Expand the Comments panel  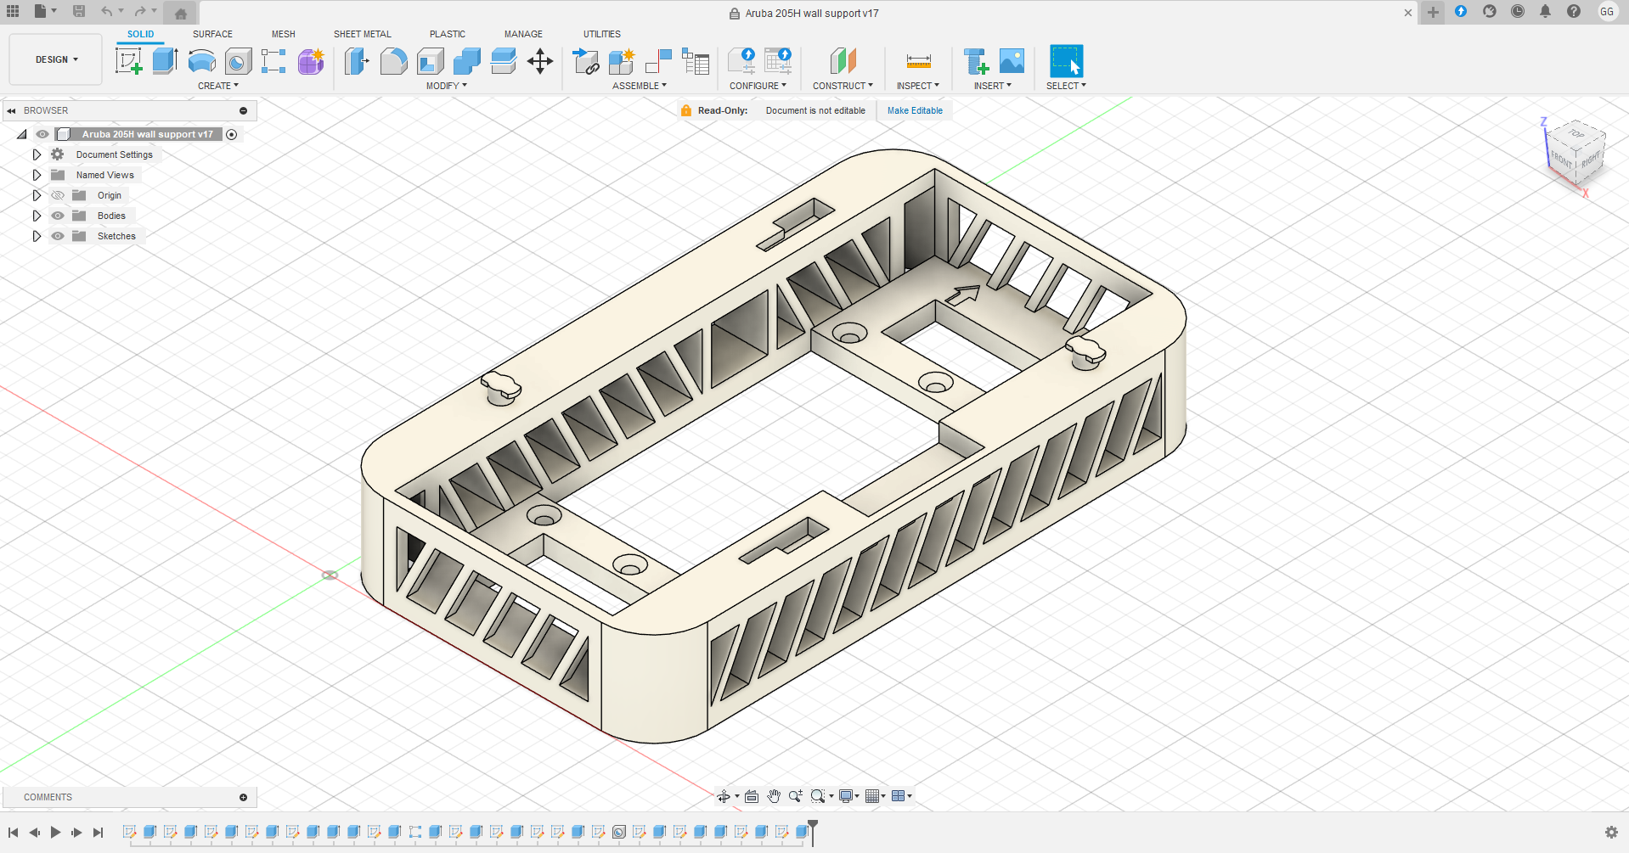click(x=244, y=797)
